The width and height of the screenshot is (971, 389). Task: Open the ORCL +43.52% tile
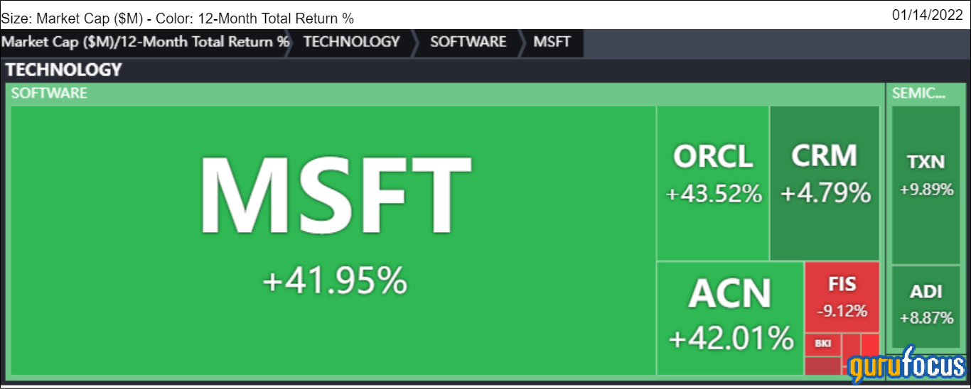pos(712,183)
